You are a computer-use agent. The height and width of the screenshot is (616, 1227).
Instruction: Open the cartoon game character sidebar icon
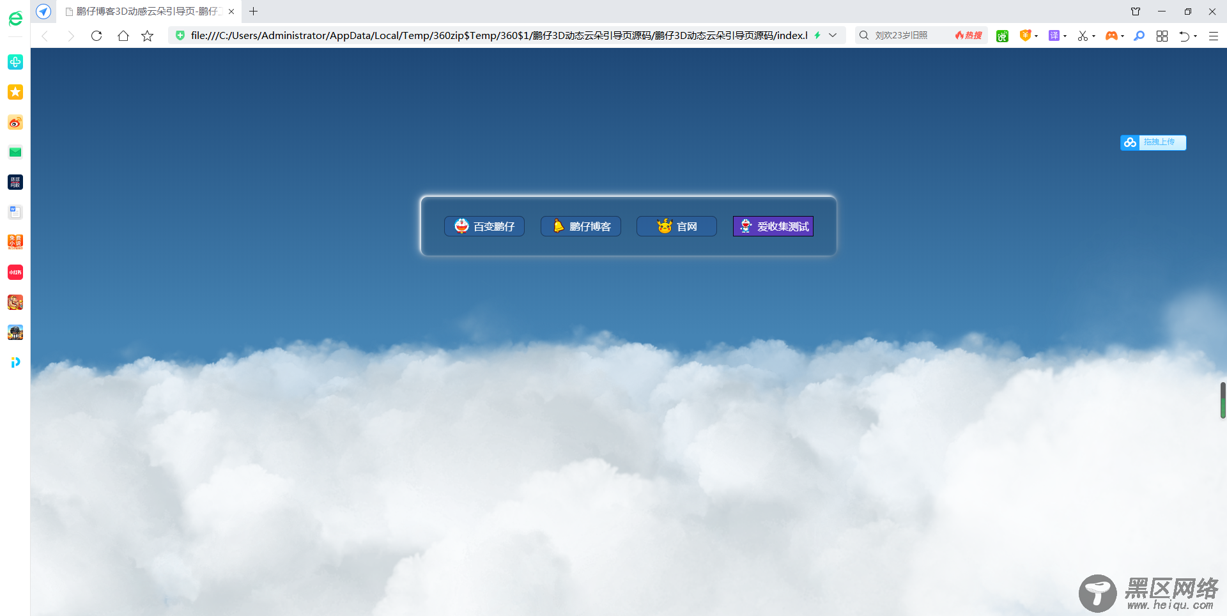click(x=15, y=302)
